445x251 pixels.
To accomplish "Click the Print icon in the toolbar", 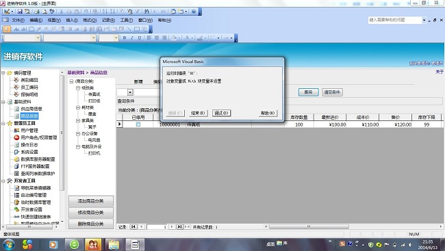I will (36, 12).
